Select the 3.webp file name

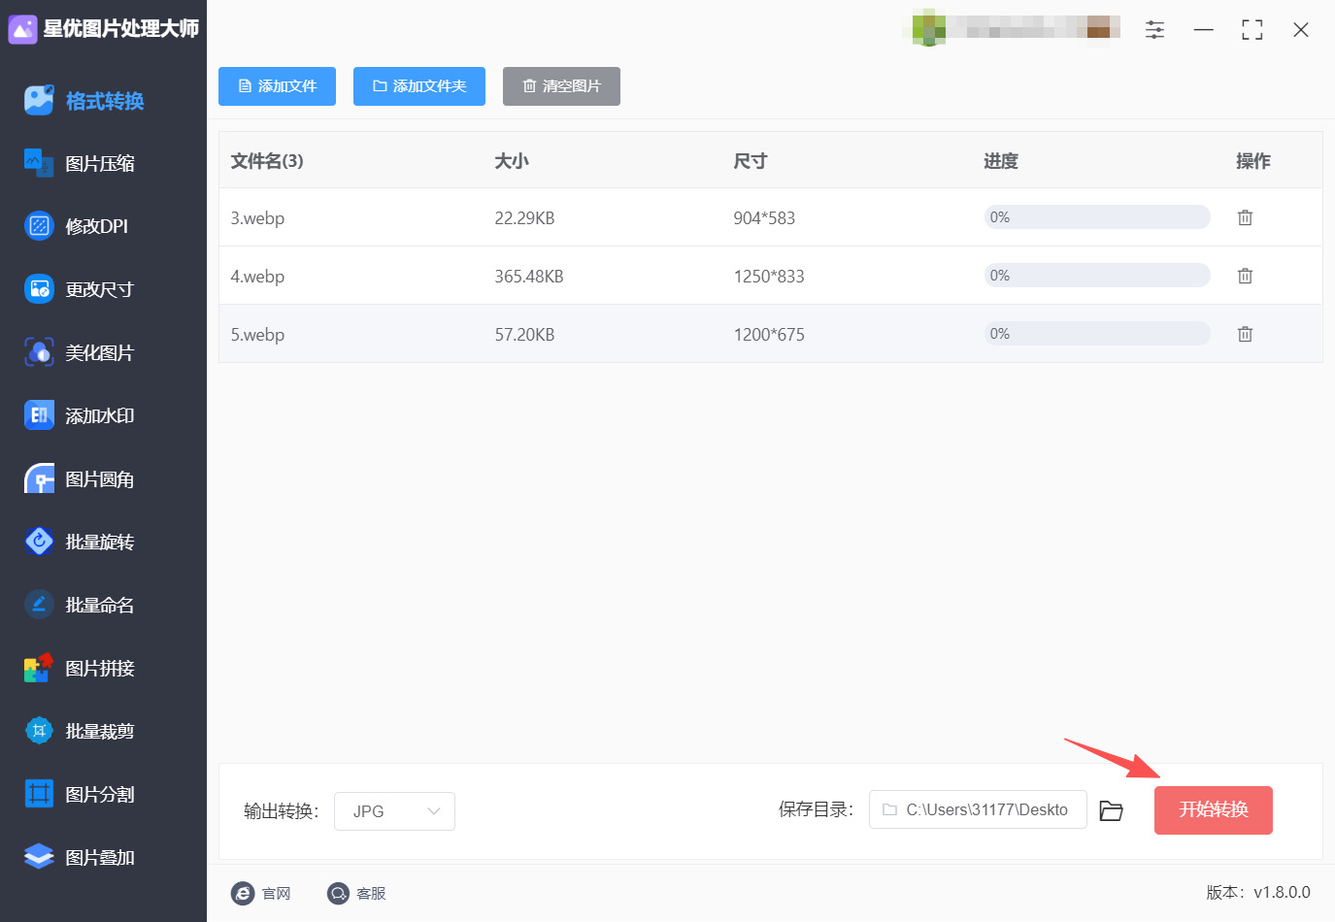(x=257, y=218)
